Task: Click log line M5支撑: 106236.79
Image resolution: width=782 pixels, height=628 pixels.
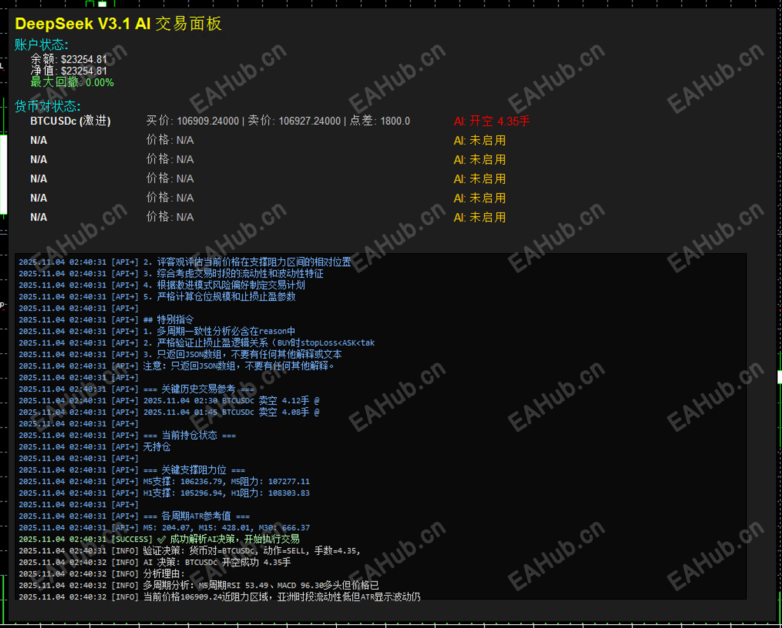Action: pyautogui.click(x=164, y=481)
